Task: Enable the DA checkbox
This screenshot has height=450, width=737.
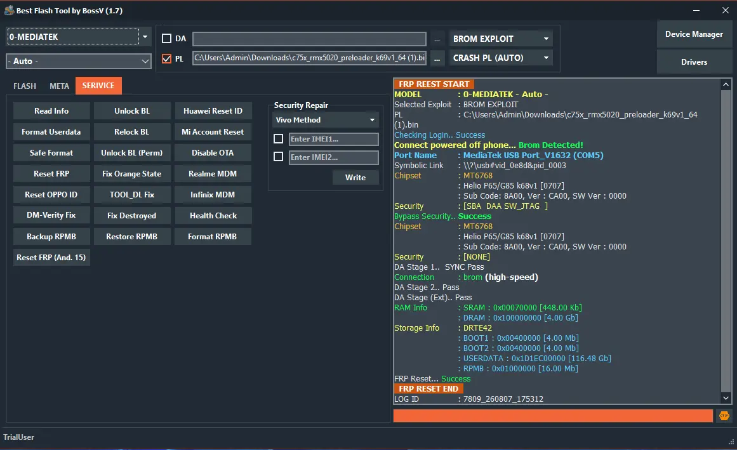Action: [166, 39]
